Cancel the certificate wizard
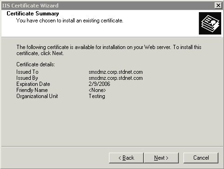Screen dimensions: 224x169 point(201,158)
